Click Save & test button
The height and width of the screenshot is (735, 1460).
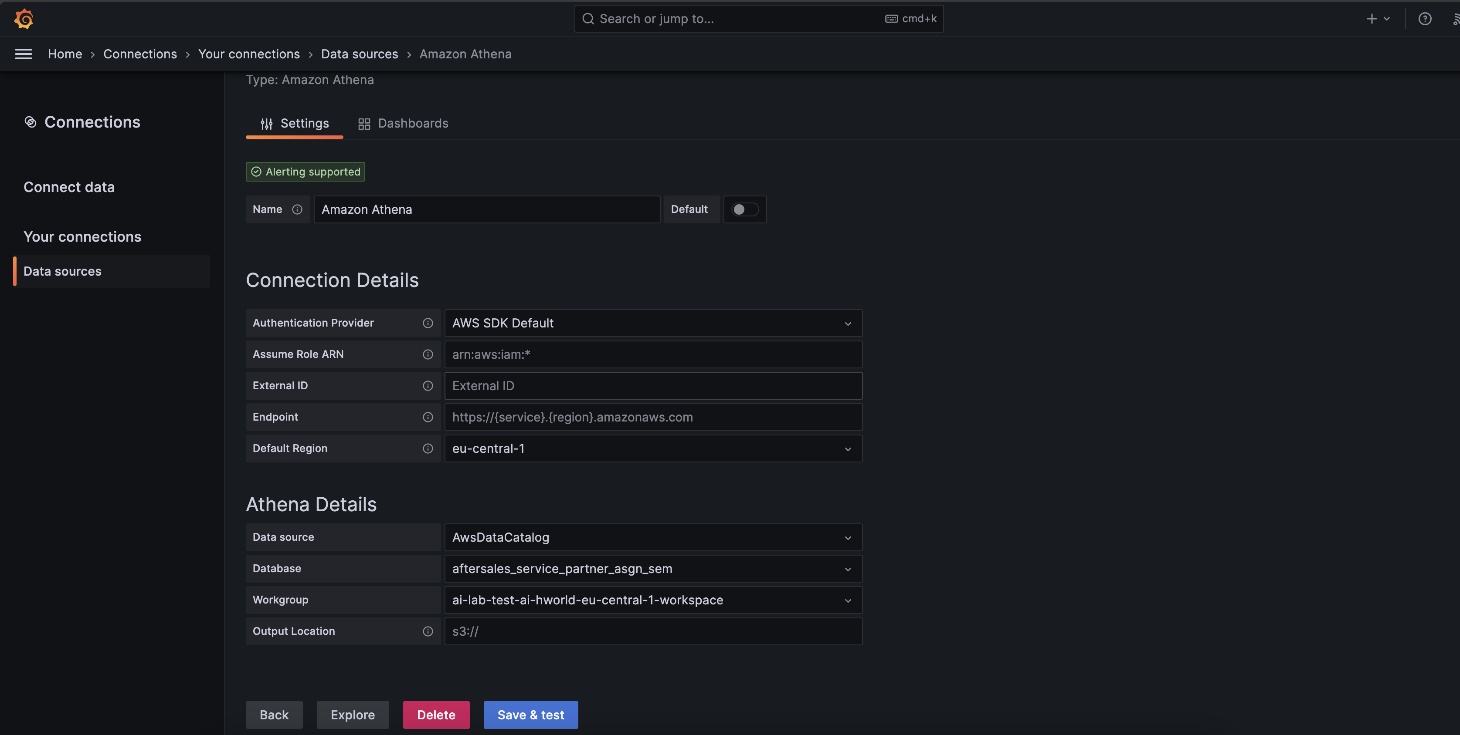[530, 715]
